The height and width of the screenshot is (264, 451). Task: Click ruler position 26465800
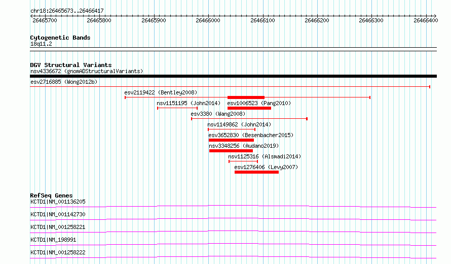[x=99, y=20]
